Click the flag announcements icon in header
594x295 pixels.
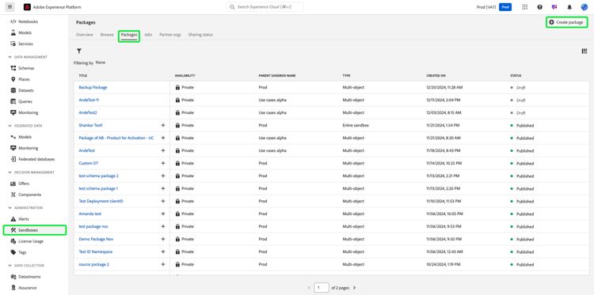[554, 7]
